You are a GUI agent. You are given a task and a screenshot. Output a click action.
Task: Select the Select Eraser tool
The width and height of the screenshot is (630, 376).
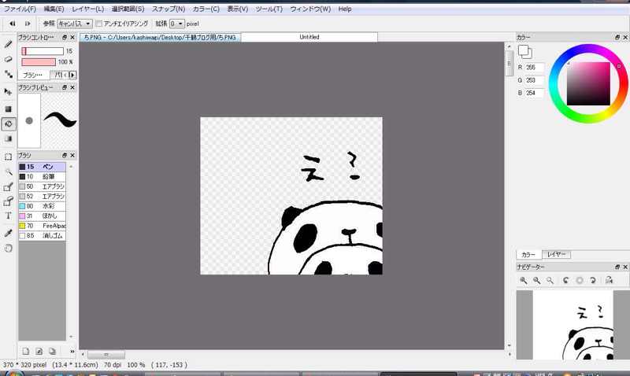coord(8,201)
